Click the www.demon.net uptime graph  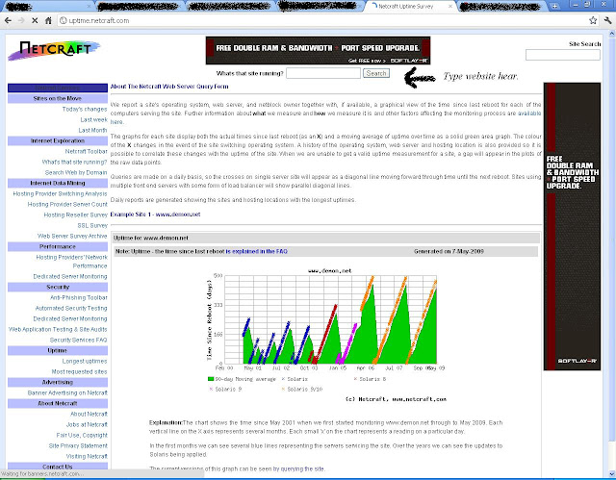tap(326, 336)
